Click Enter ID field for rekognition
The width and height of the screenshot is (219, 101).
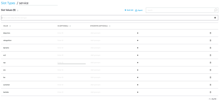coord(72,40)
